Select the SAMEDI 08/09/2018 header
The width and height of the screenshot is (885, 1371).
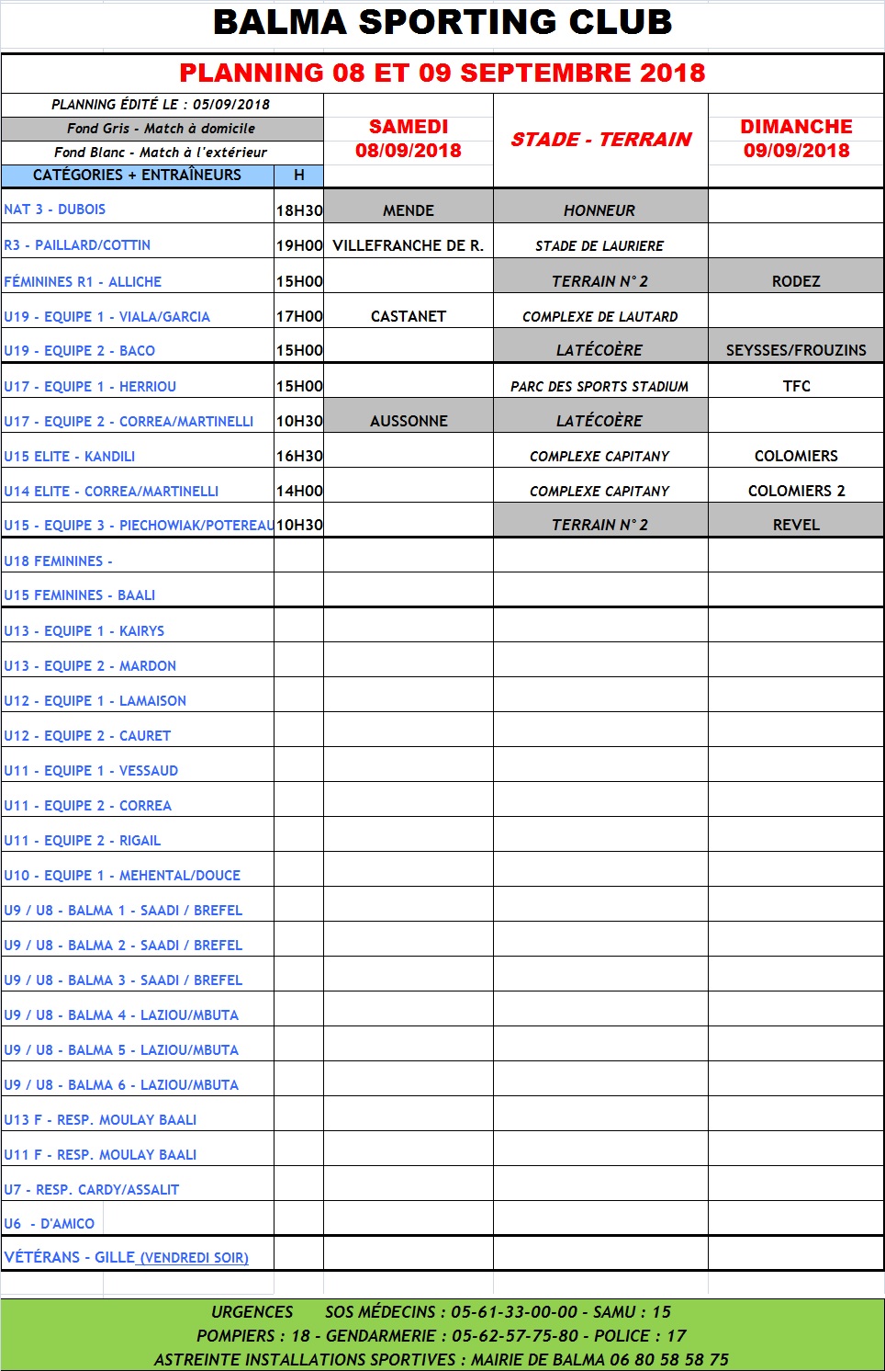(409, 139)
